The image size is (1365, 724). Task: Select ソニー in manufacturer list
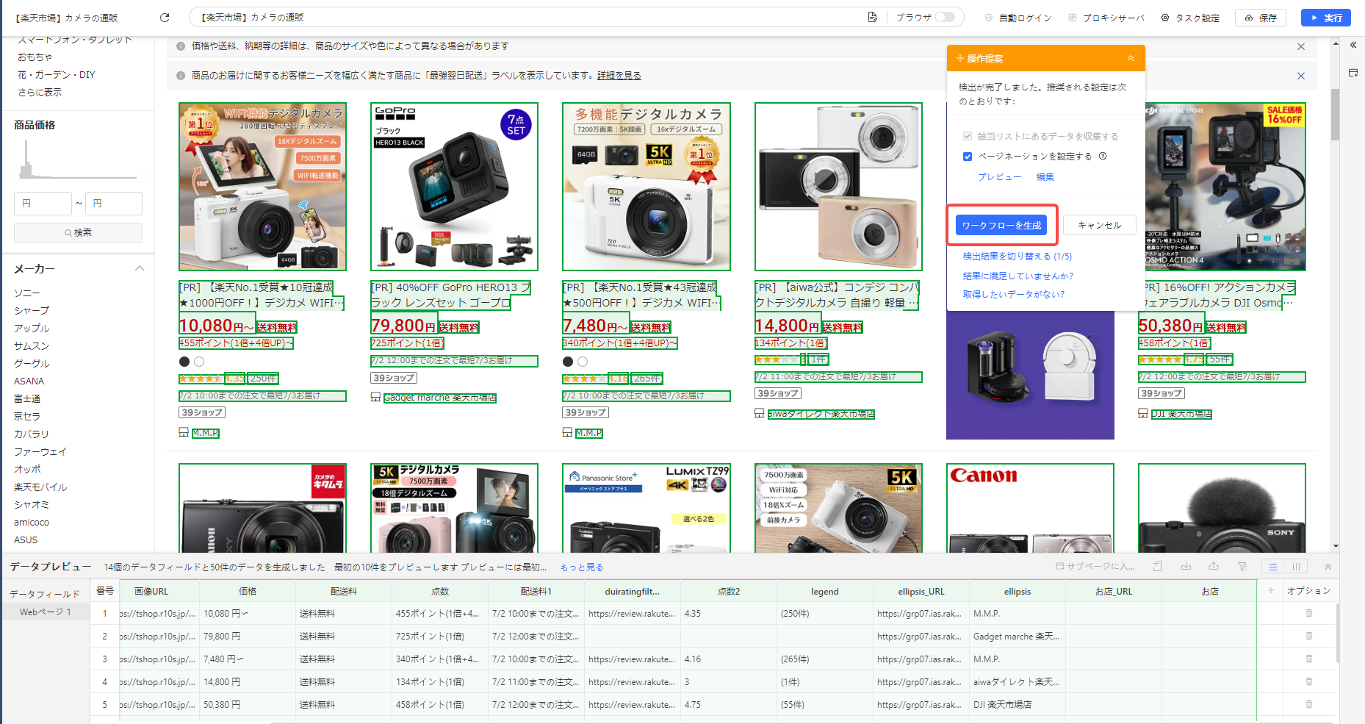pyautogui.click(x=27, y=293)
